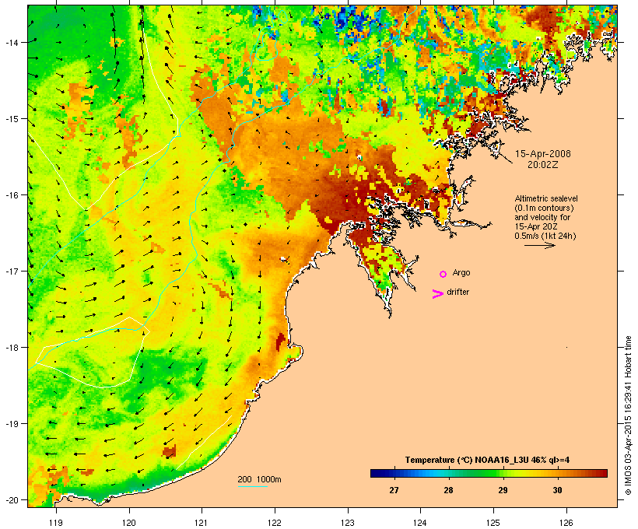Click the '200 1000m' depth contour label
This screenshot has height=529, width=638.
(x=259, y=479)
